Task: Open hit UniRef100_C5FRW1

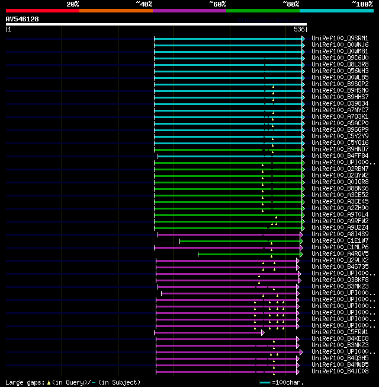Action: pyautogui.click(x=340, y=332)
